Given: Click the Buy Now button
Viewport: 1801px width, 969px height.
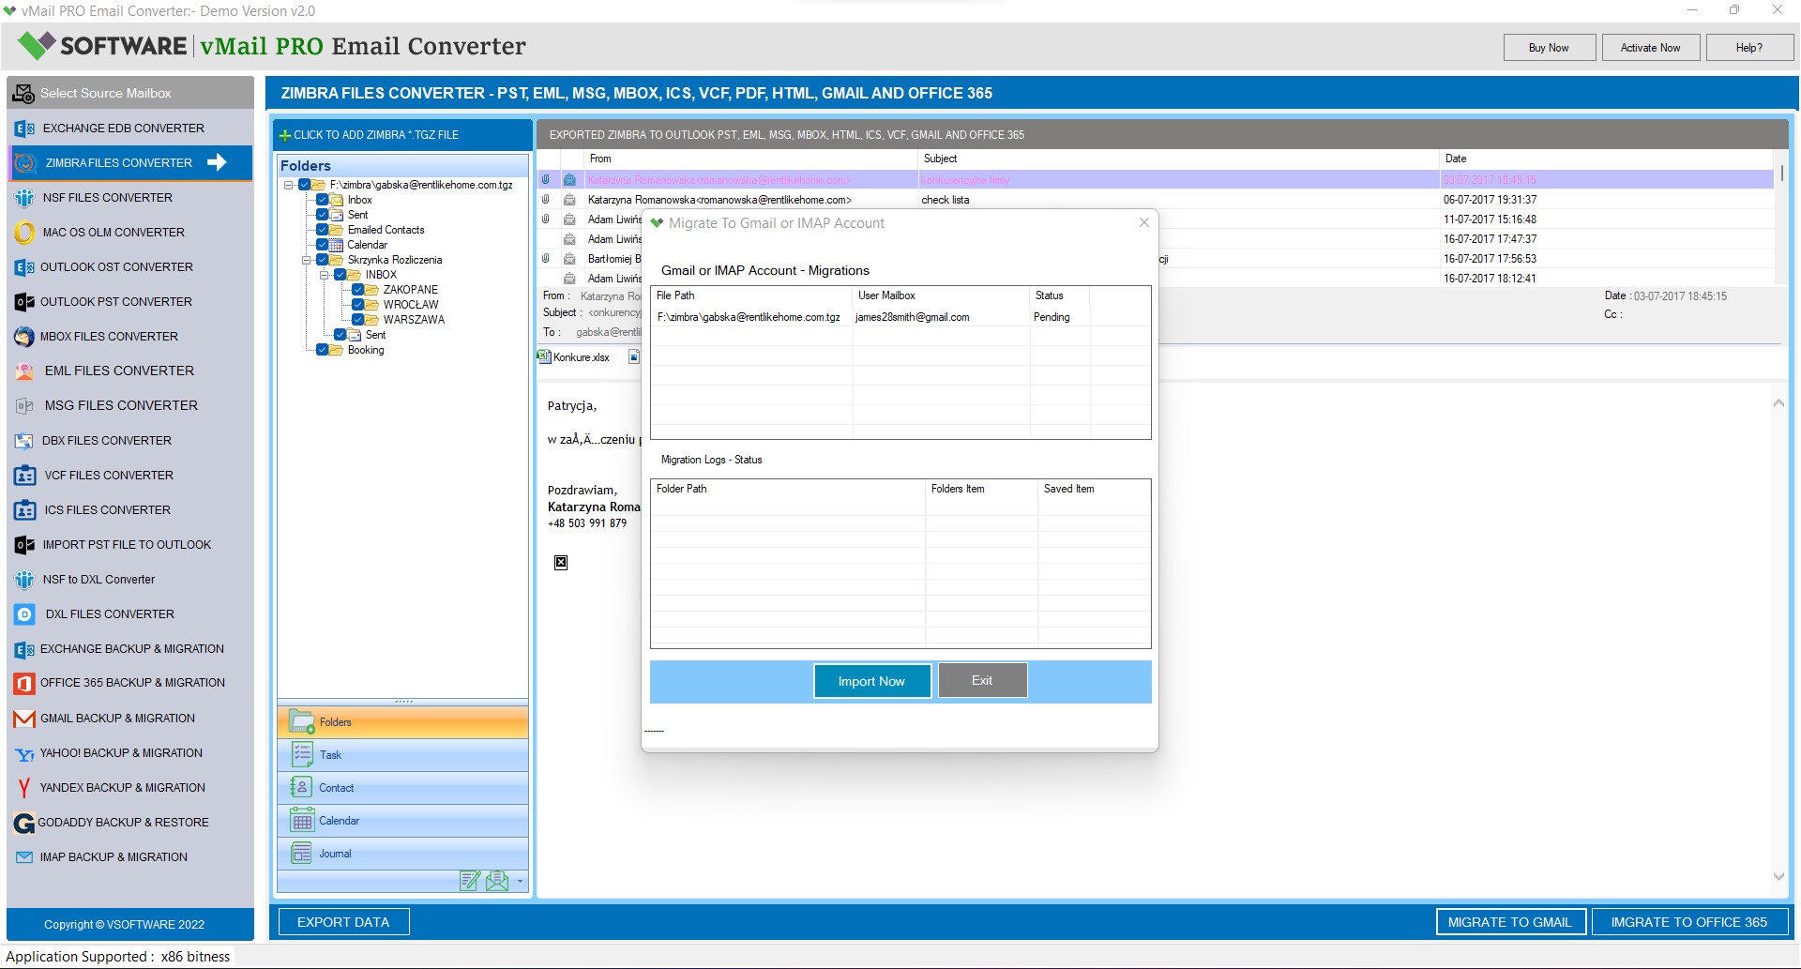Looking at the screenshot, I should 1549,48.
